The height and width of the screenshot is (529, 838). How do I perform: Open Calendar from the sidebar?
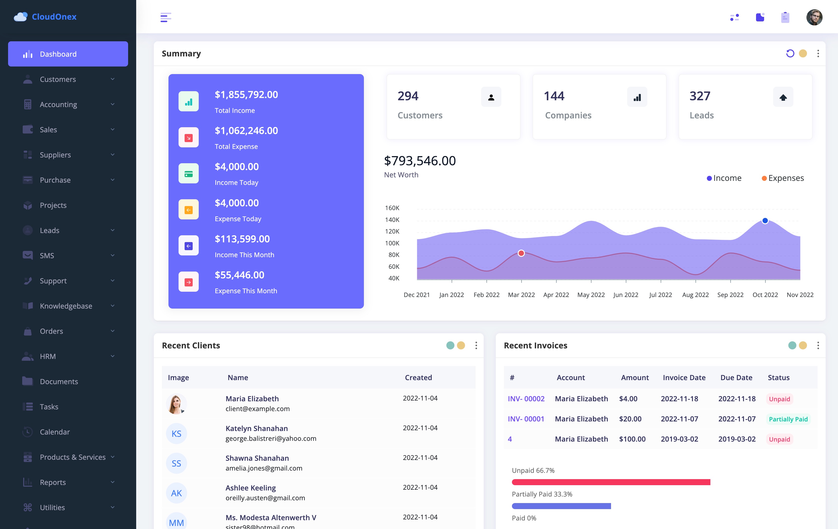pyautogui.click(x=55, y=432)
